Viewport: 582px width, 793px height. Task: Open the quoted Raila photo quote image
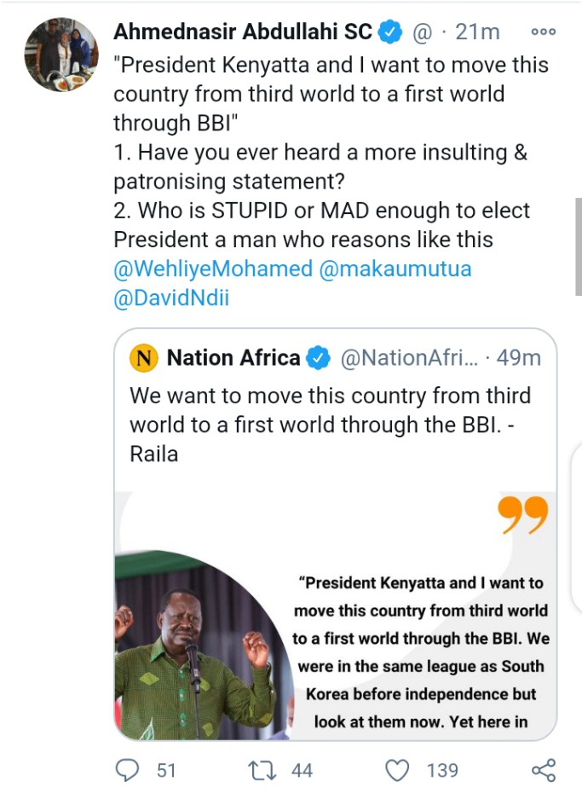tap(336, 616)
